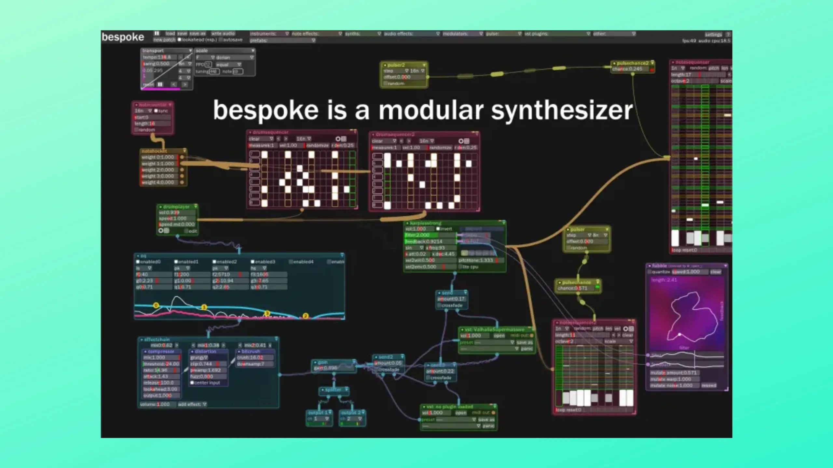Pause playback in the transport module
Image resolution: width=833 pixels, height=468 pixels.
160,84
